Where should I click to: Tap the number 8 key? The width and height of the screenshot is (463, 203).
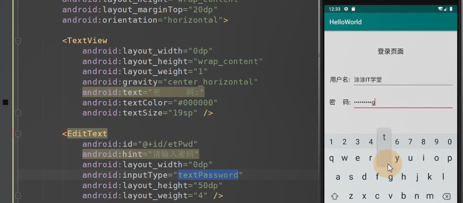tap(423, 142)
